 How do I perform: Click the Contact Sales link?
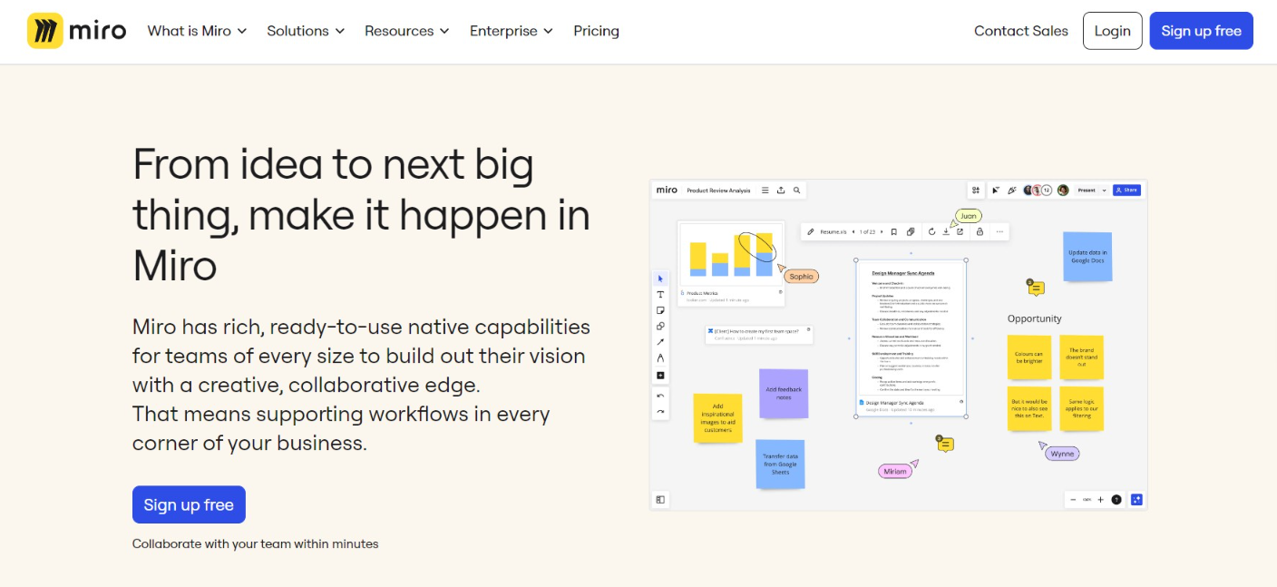click(1020, 31)
